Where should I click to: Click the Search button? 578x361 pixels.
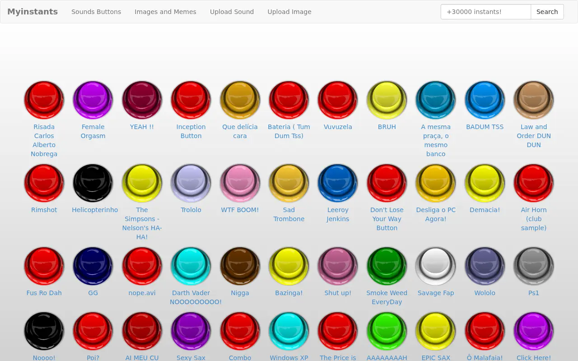[547, 12]
